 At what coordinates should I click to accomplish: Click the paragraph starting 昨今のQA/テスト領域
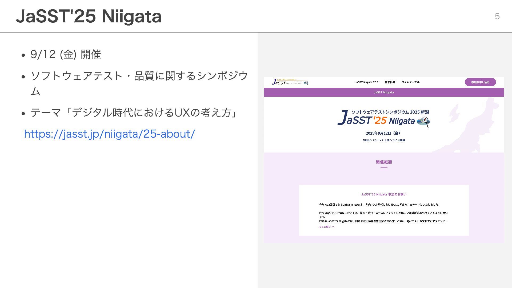[383, 215]
